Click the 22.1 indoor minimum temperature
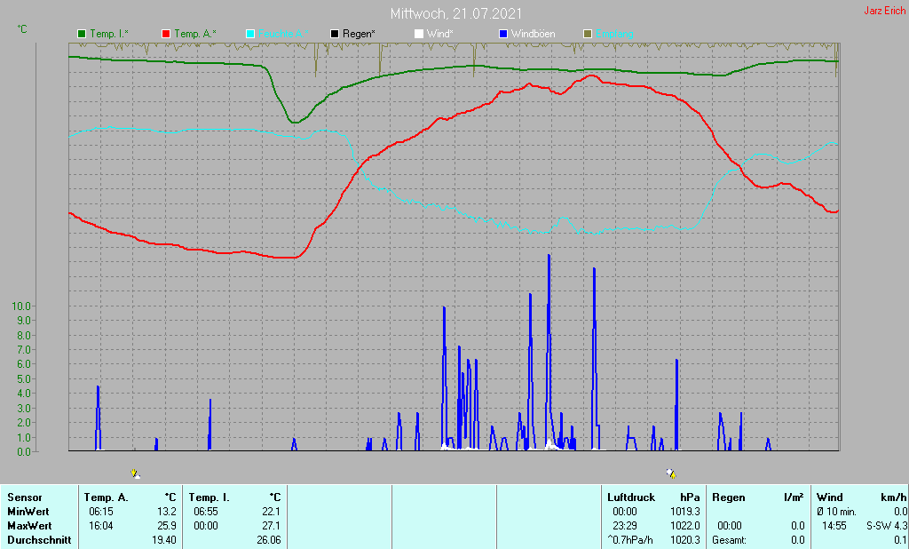 tap(272, 512)
